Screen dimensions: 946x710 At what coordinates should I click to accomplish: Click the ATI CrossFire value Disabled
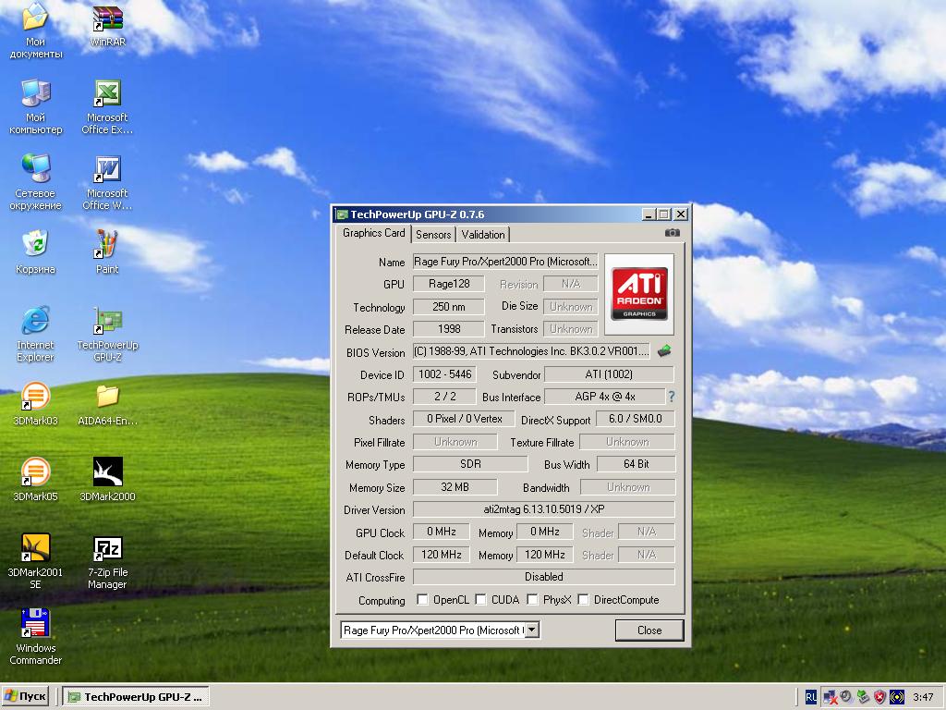click(x=543, y=577)
